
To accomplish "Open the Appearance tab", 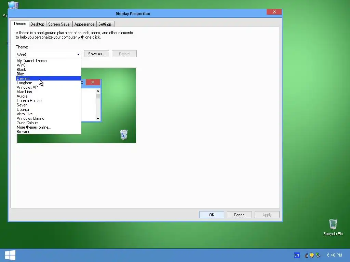I will click(x=84, y=24).
